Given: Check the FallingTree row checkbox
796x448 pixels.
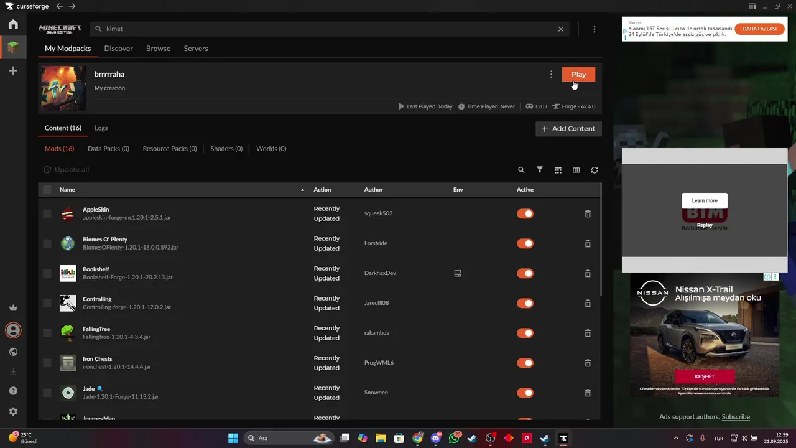Looking at the screenshot, I should 47,333.
